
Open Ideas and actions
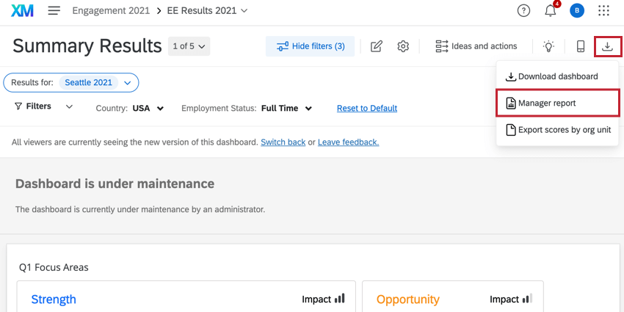coord(476,46)
